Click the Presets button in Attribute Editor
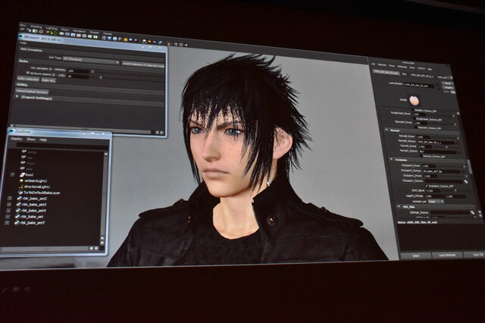 [x=447, y=88]
